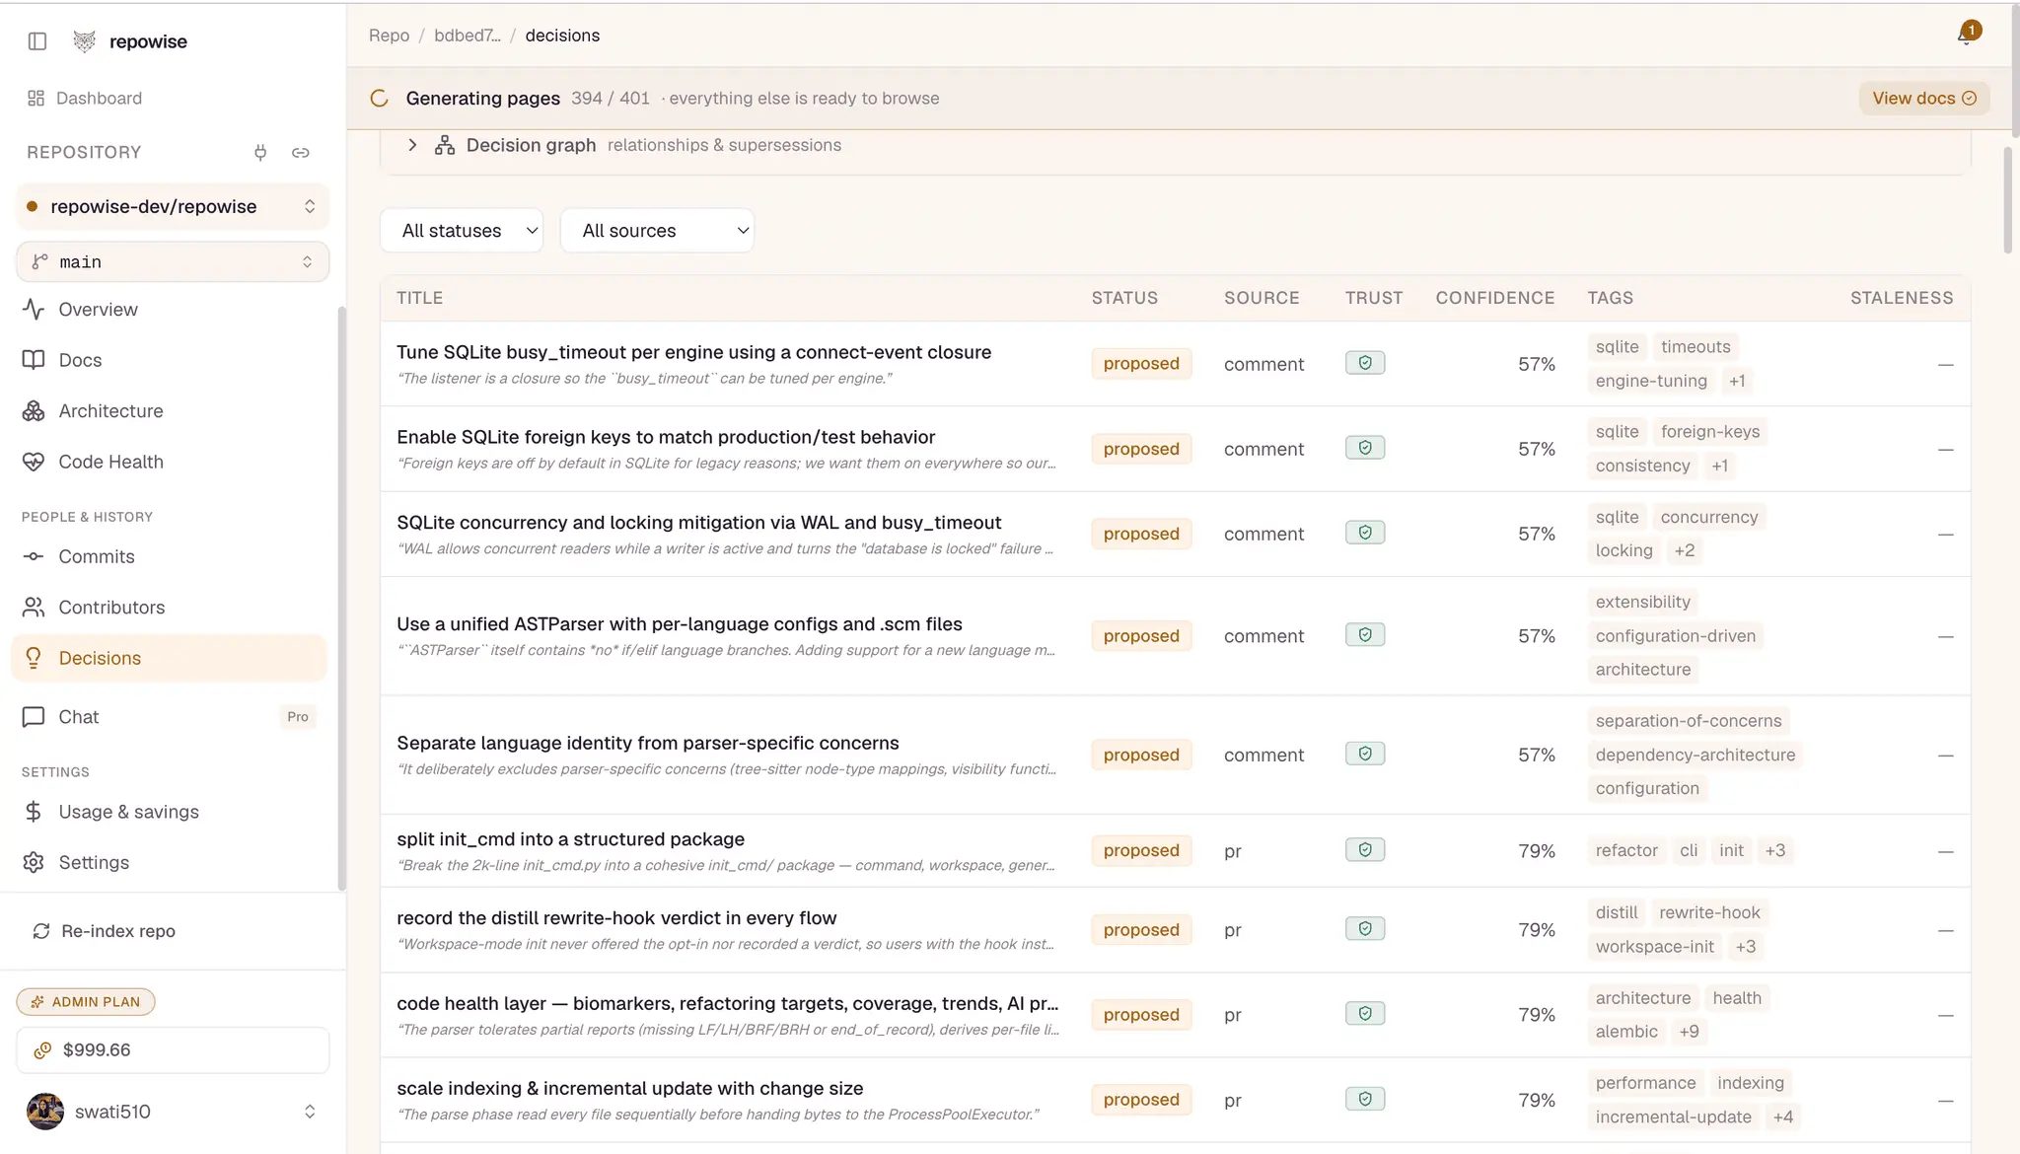
Task: Click the $999.66 balance box
Action: [x=173, y=1050]
